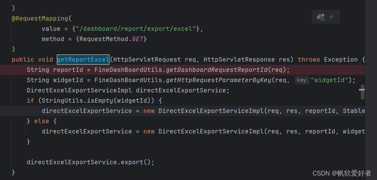Click the key: parameter hint
377x180 pixels.
pyautogui.click(x=302, y=80)
